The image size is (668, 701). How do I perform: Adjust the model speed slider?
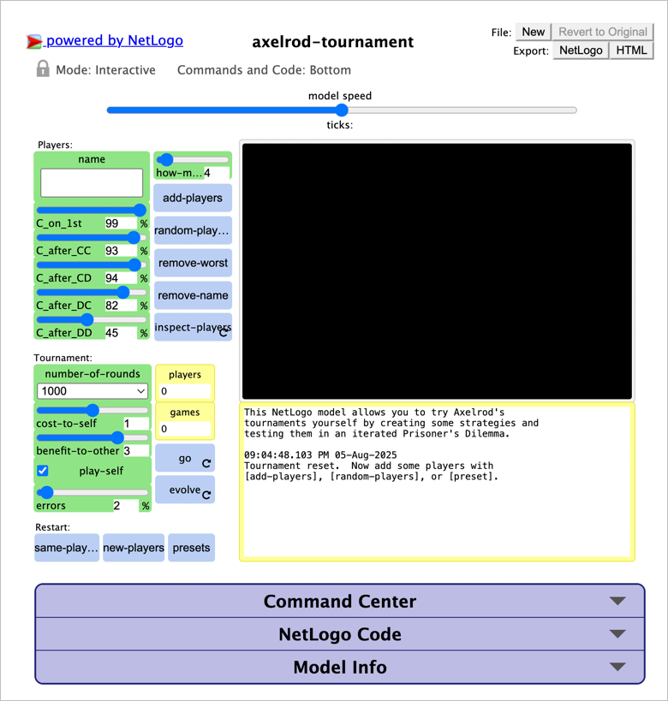[x=342, y=110]
